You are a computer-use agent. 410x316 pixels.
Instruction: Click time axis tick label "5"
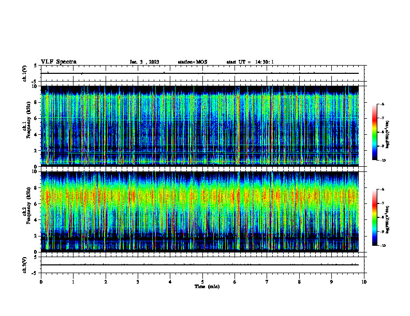coord(202,282)
